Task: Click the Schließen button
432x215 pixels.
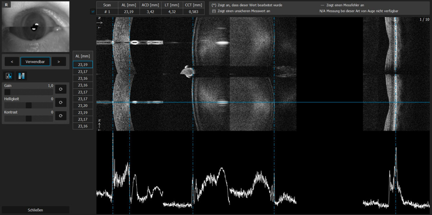Action: pyautogui.click(x=35, y=210)
